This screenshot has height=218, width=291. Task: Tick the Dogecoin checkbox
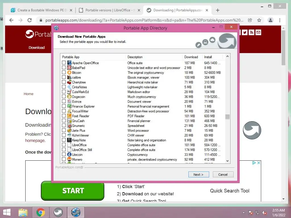pyautogui.click(x=64, y=97)
